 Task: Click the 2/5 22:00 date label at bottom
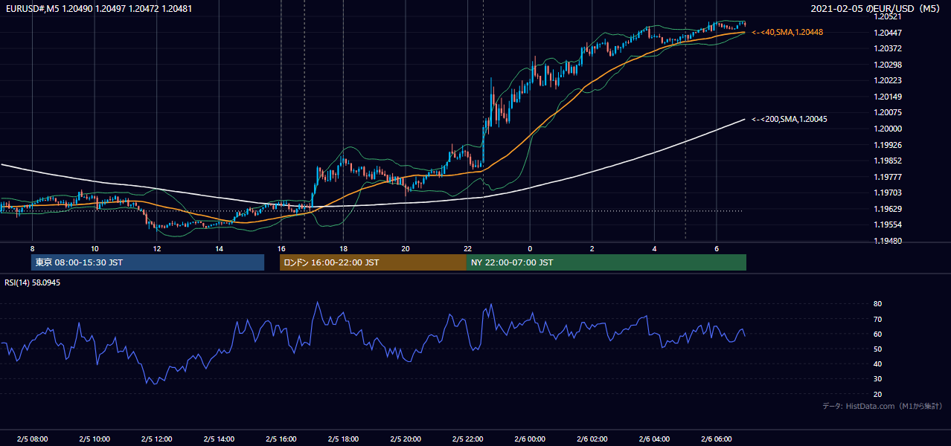467,439
